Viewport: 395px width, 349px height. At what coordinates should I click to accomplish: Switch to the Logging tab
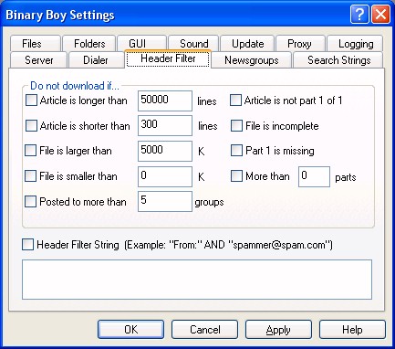pyautogui.click(x=355, y=44)
